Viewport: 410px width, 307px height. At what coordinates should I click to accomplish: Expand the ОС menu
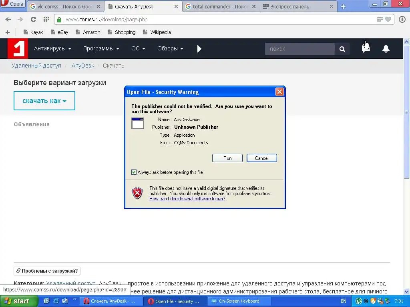coord(138,48)
